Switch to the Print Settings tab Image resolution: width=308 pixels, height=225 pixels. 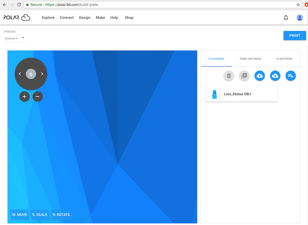pos(250,59)
